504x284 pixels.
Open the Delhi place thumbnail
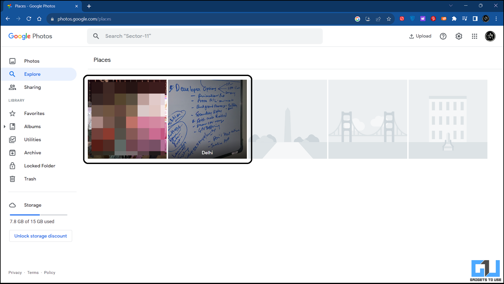[207, 119]
